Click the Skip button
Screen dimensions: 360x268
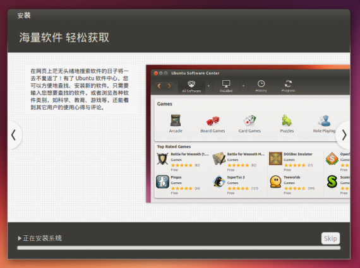(330, 238)
